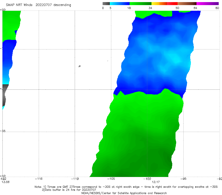Click the longitude label '-95'
The height and width of the screenshot is (195, 222).
pos(183,179)
